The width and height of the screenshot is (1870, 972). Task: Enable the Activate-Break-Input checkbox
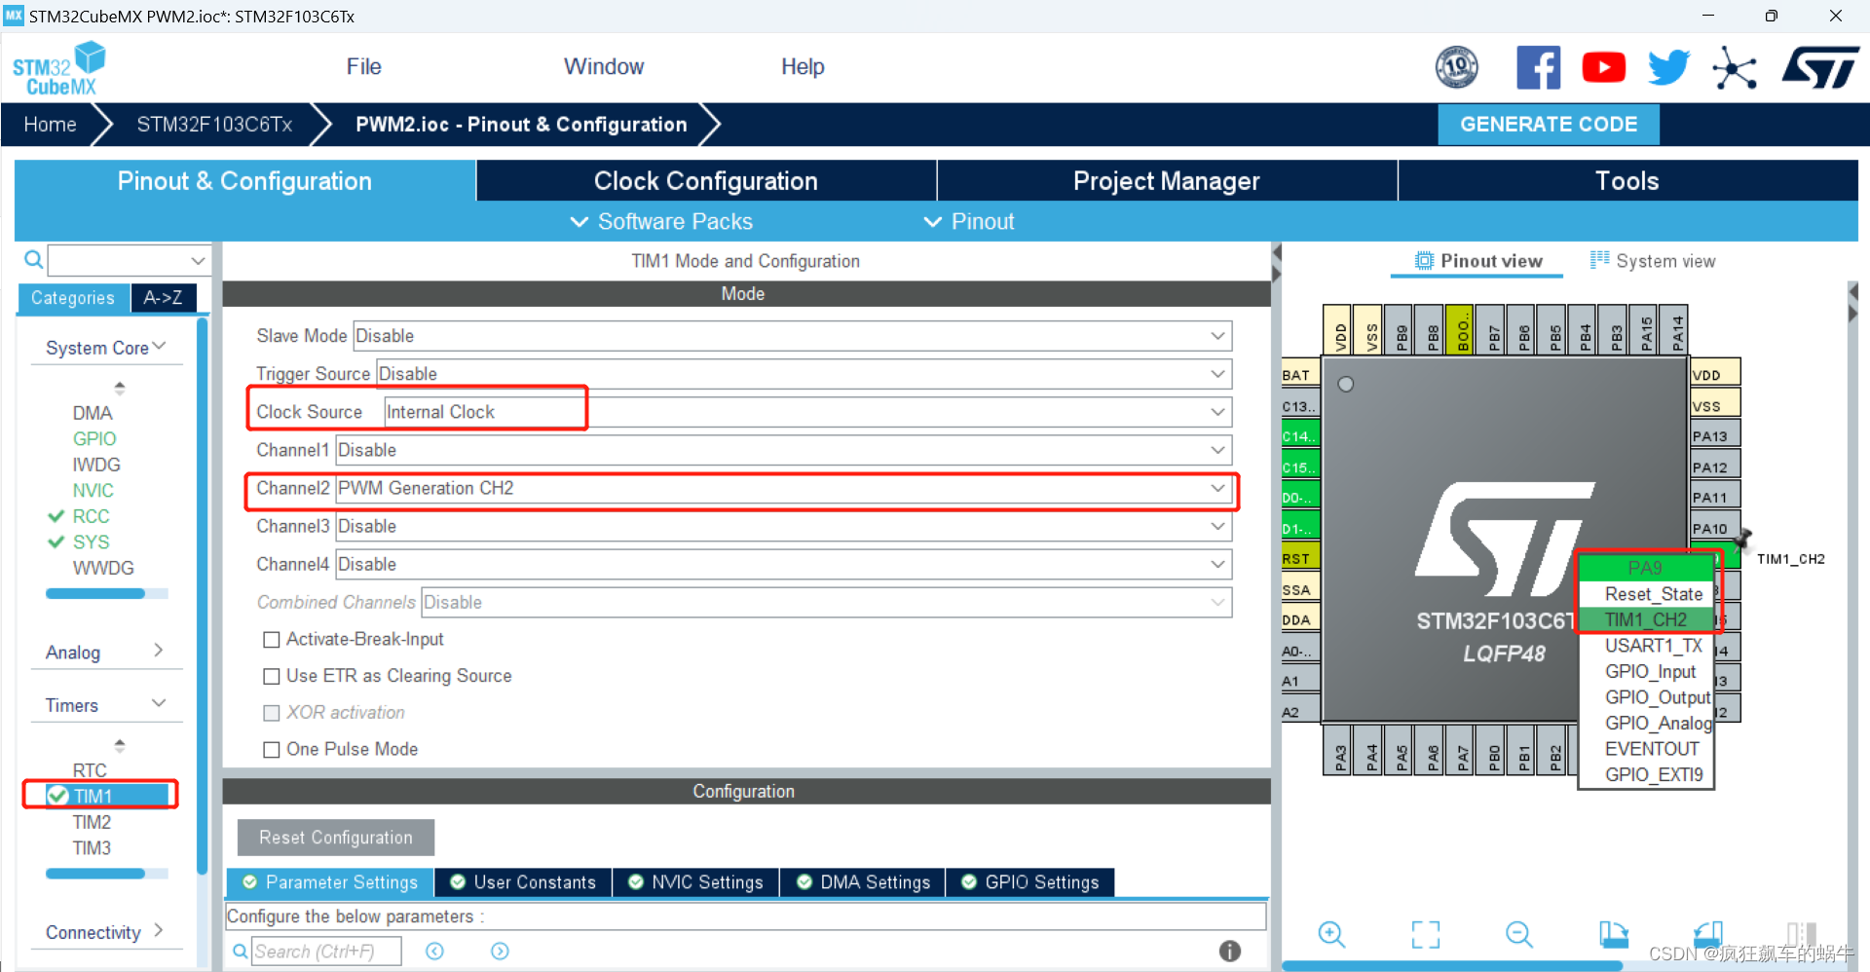click(x=272, y=640)
